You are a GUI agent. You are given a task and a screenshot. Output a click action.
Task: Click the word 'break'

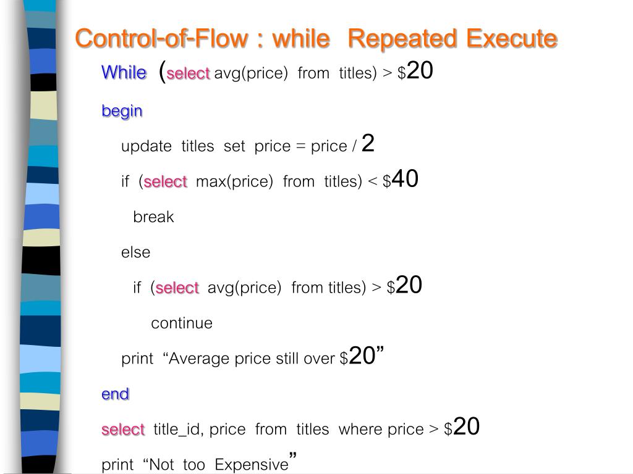pos(153,217)
